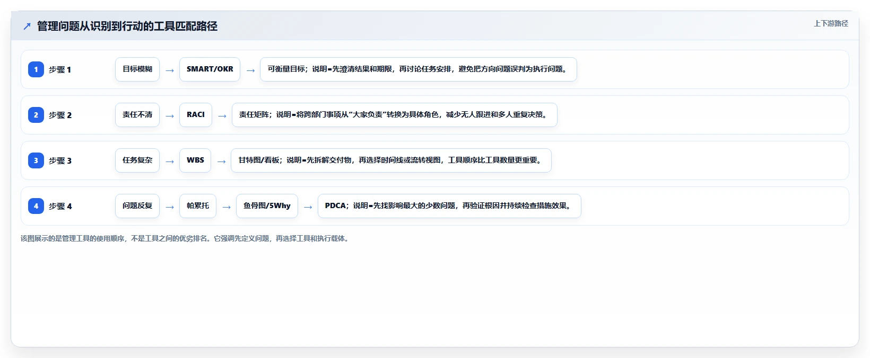This screenshot has width=870, height=358.
Task: Select the RACI box
Action: click(196, 115)
